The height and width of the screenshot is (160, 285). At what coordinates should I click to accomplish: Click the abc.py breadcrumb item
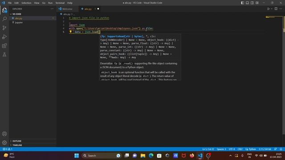point(67,14)
